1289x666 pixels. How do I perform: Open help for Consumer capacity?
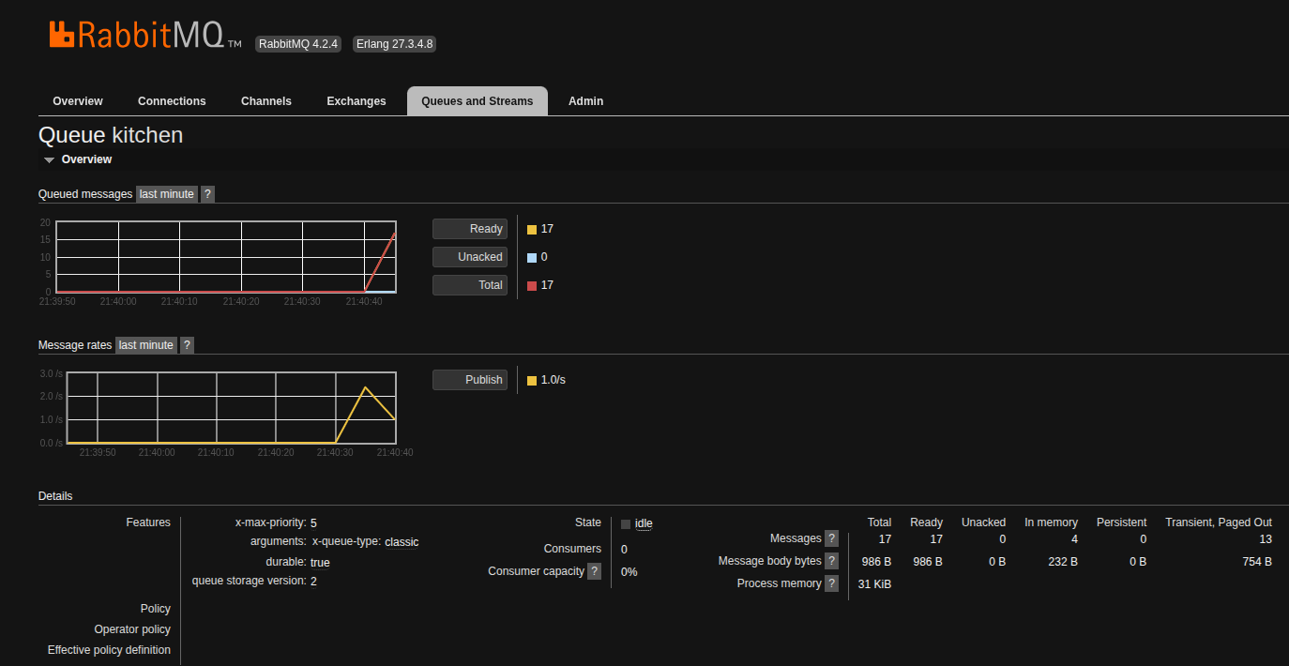(595, 571)
